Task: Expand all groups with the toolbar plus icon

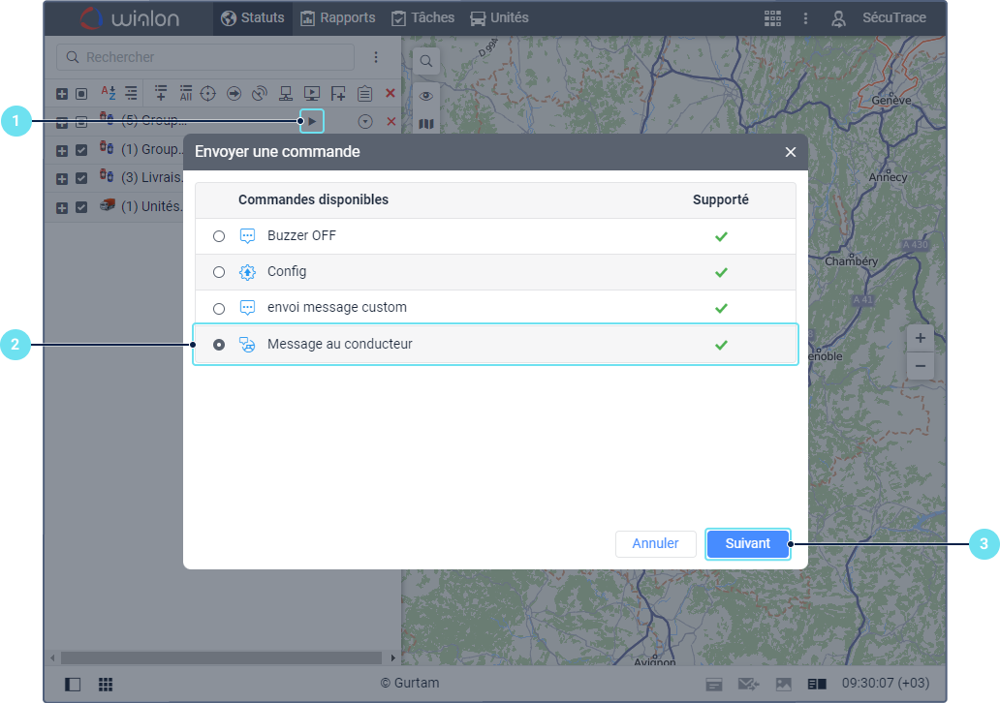Action: click(62, 94)
